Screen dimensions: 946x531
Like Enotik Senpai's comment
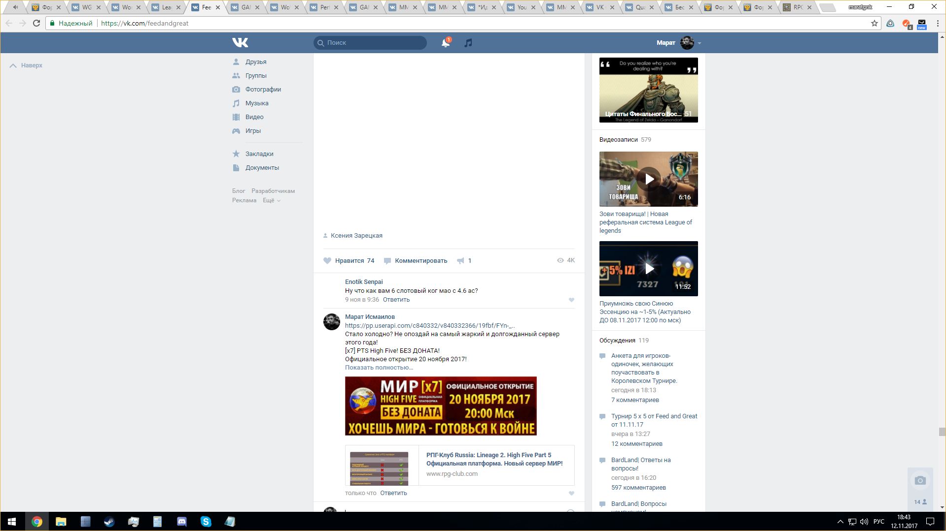(x=571, y=300)
